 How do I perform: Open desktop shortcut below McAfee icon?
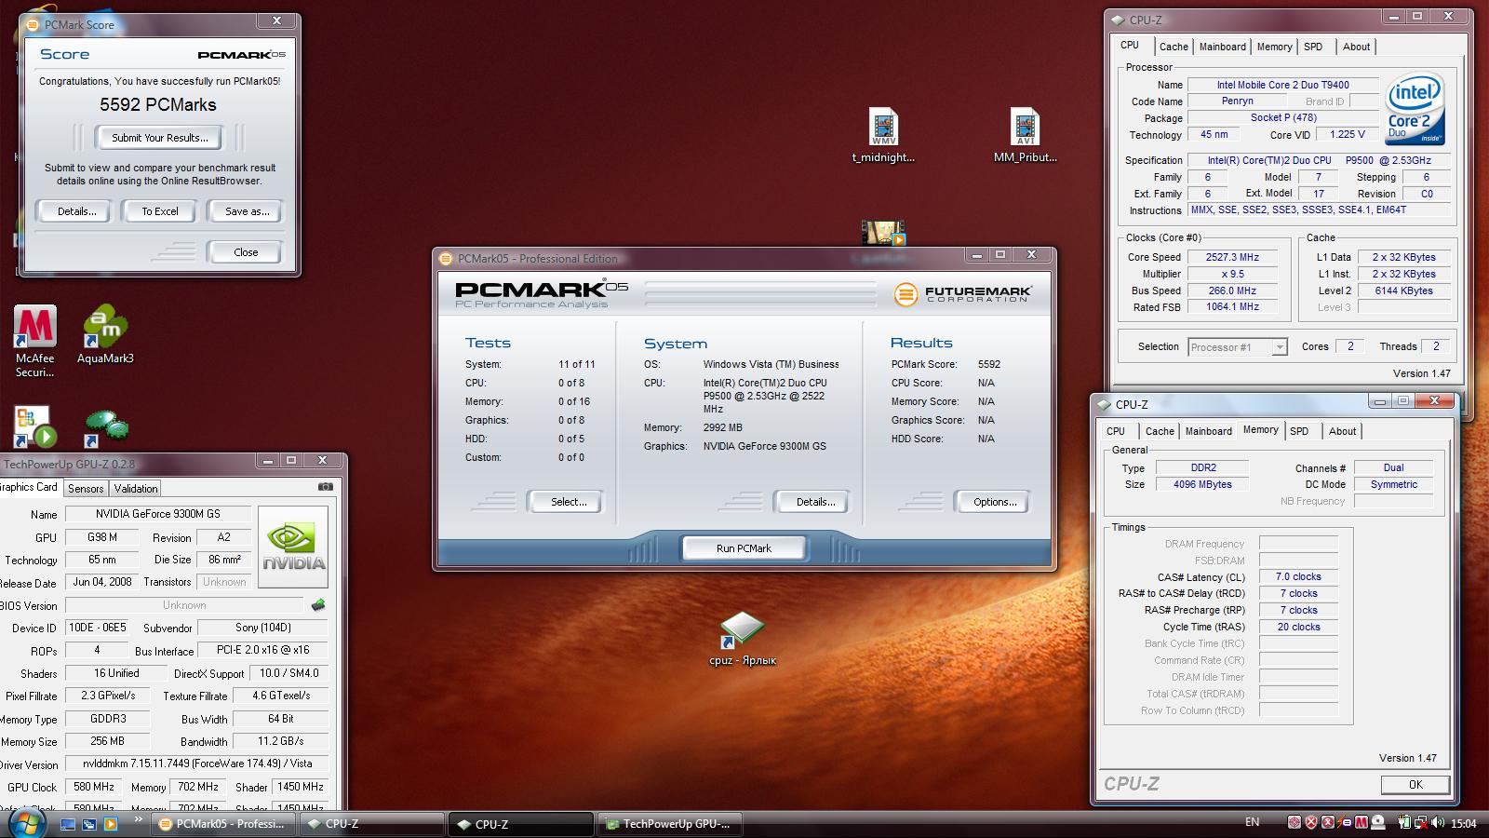point(34,427)
